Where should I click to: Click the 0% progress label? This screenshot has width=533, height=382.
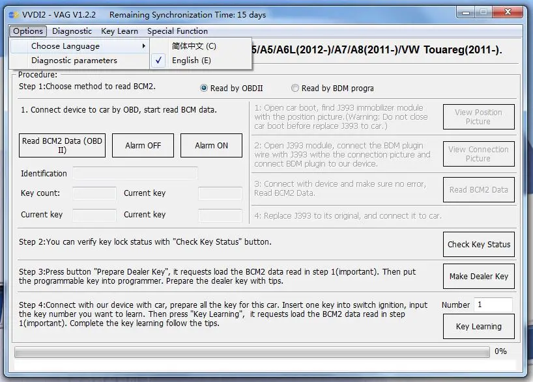(500, 351)
